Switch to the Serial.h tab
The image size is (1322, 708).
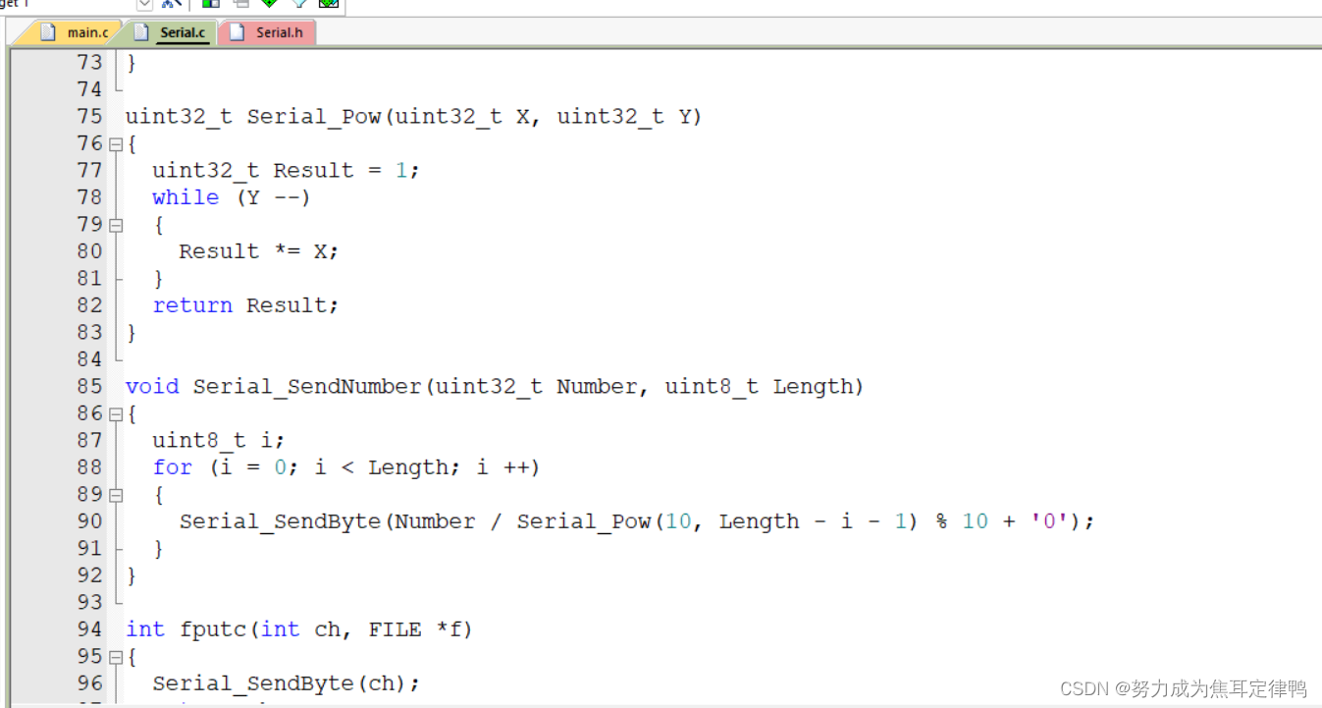tap(267, 32)
